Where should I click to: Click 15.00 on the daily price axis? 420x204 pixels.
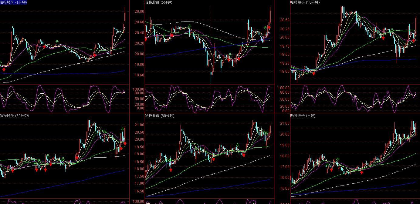285,189
